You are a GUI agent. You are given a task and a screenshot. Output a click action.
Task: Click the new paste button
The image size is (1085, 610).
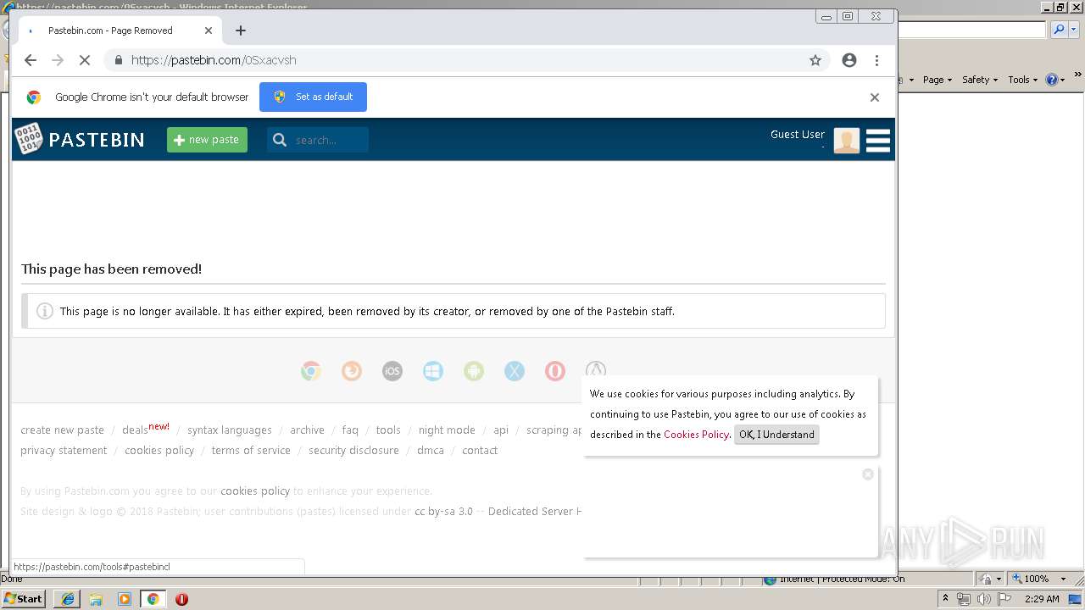(207, 140)
